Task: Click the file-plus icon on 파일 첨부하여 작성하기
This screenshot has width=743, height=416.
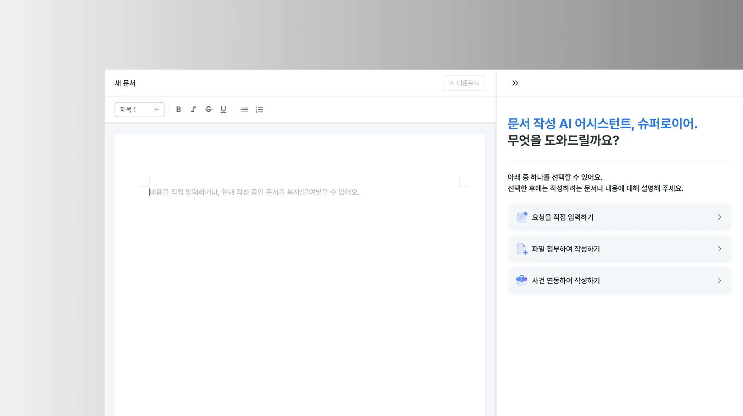Action: [522, 249]
